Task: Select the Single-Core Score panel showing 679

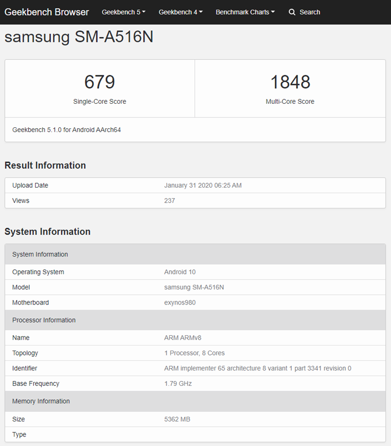Action: click(x=99, y=88)
